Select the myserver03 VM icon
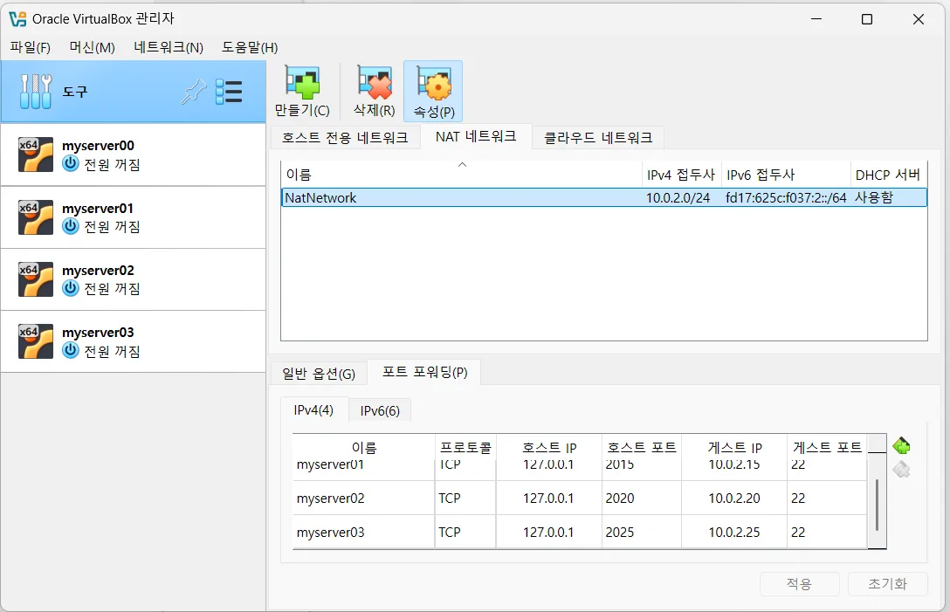 36,341
